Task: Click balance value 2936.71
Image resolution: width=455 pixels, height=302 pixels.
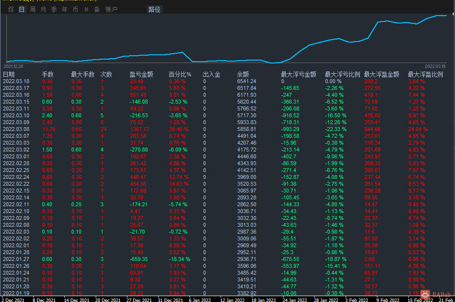Action: 247,259
